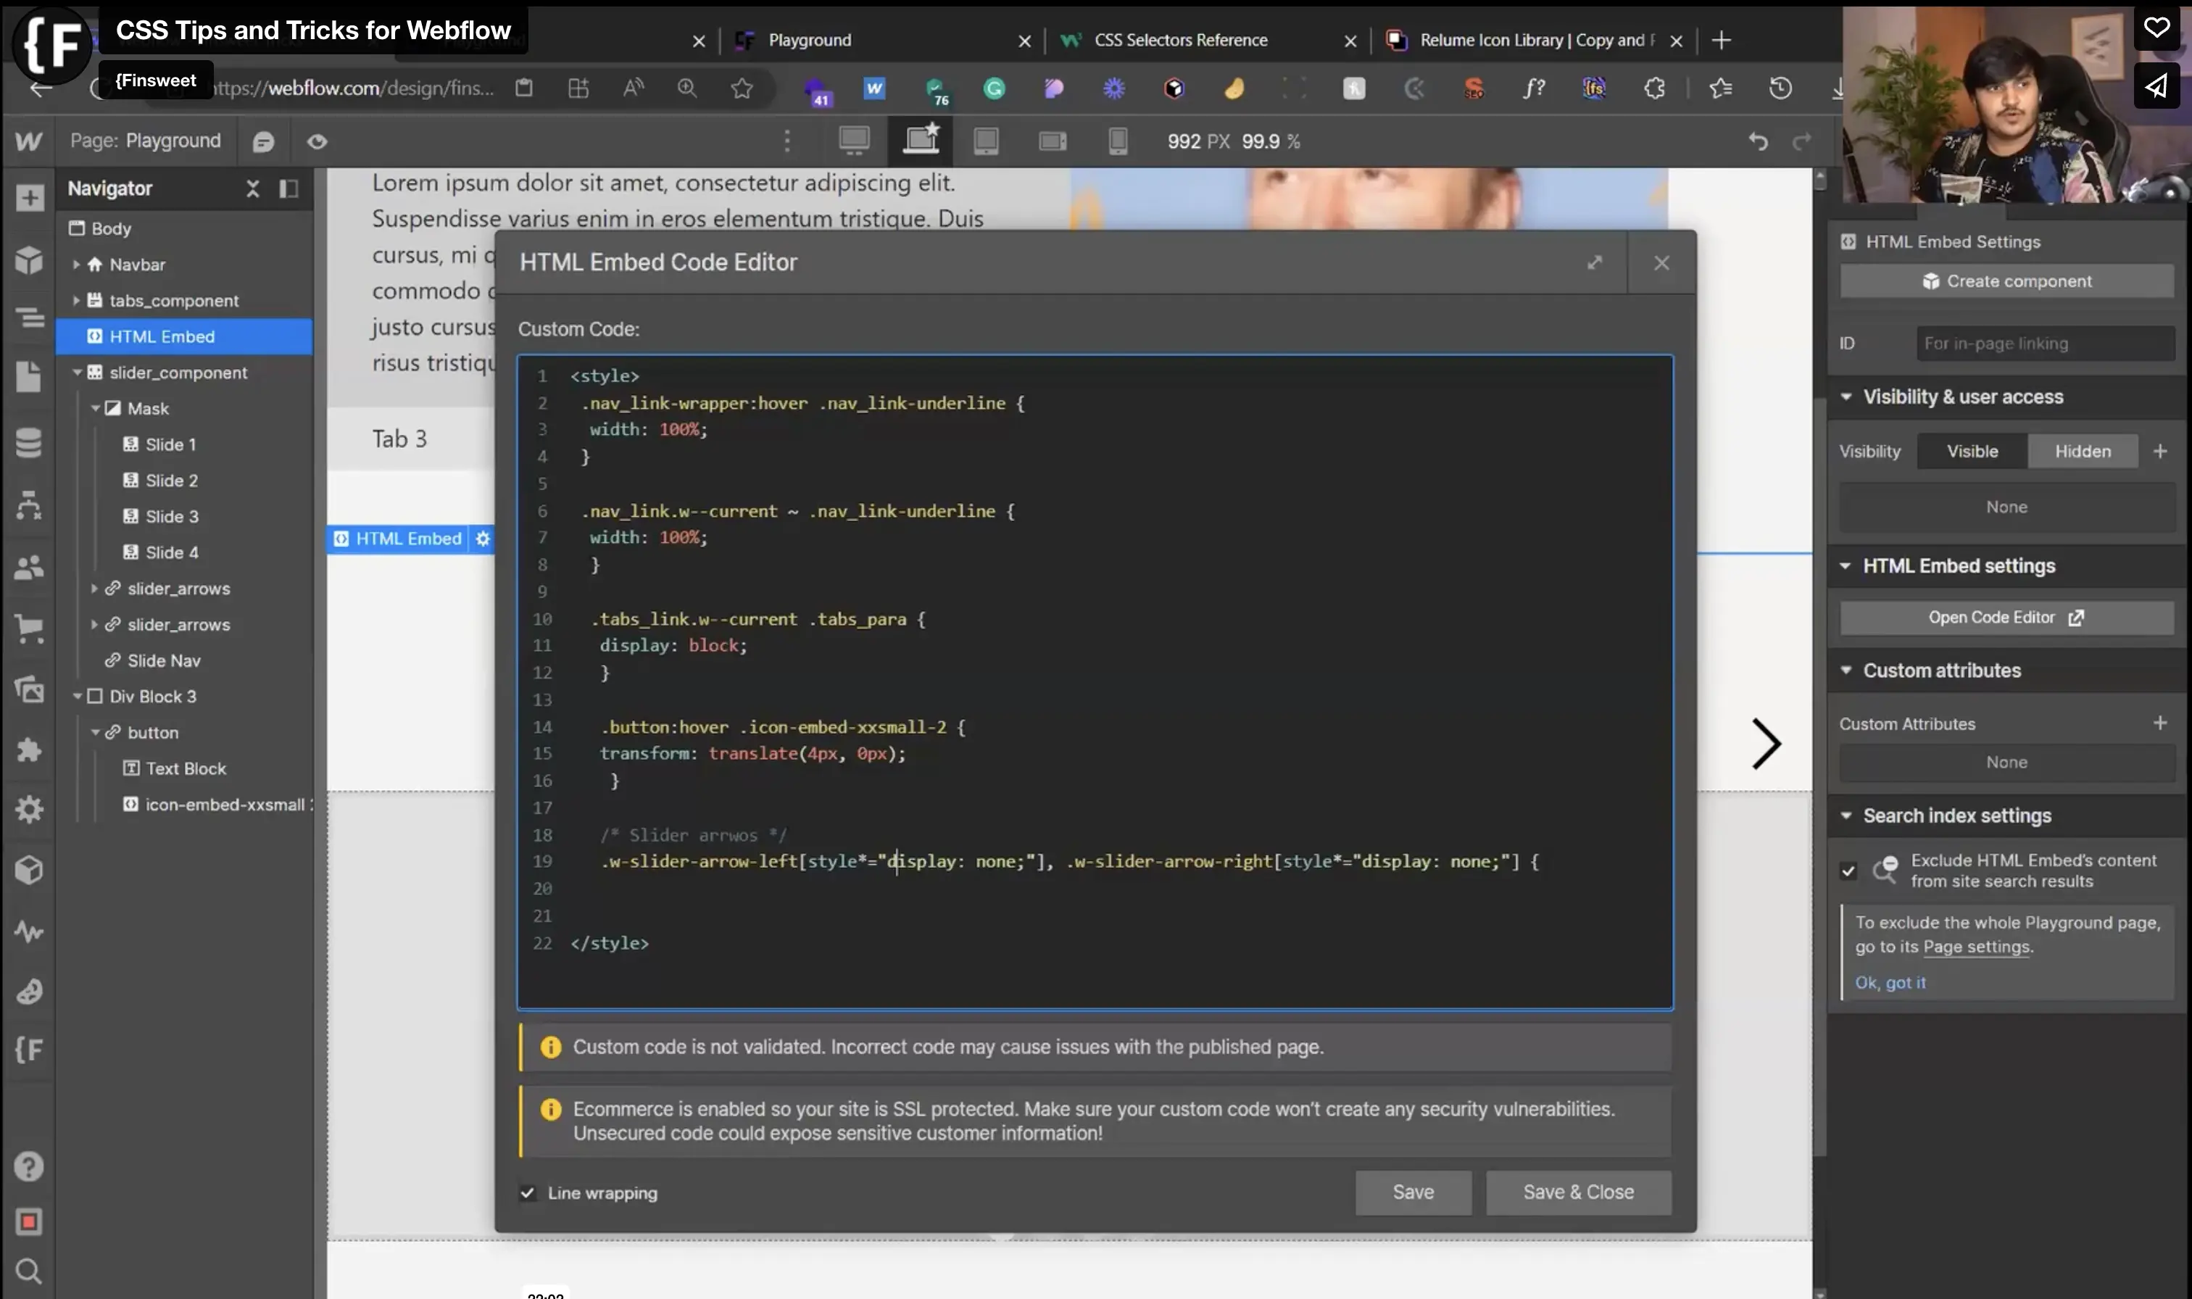The height and width of the screenshot is (1299, 2192).
Task: Click the Ok got it link in search settings
Action: pos(1890,982)
